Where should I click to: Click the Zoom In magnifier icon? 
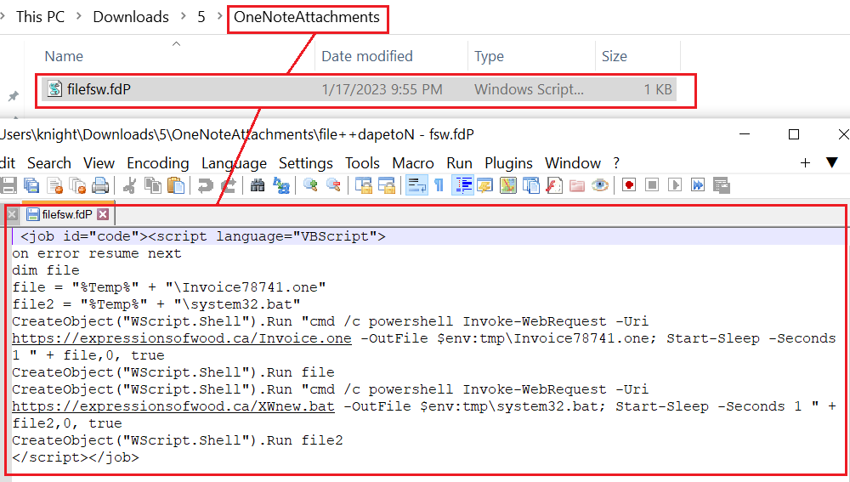coord(310,185)
